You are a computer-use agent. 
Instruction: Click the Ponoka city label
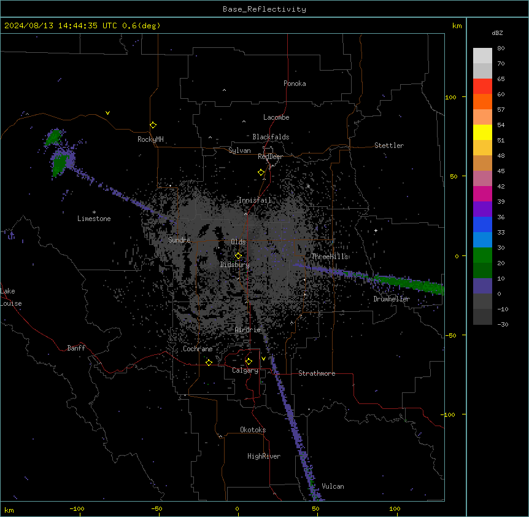[x=295, y=84]
